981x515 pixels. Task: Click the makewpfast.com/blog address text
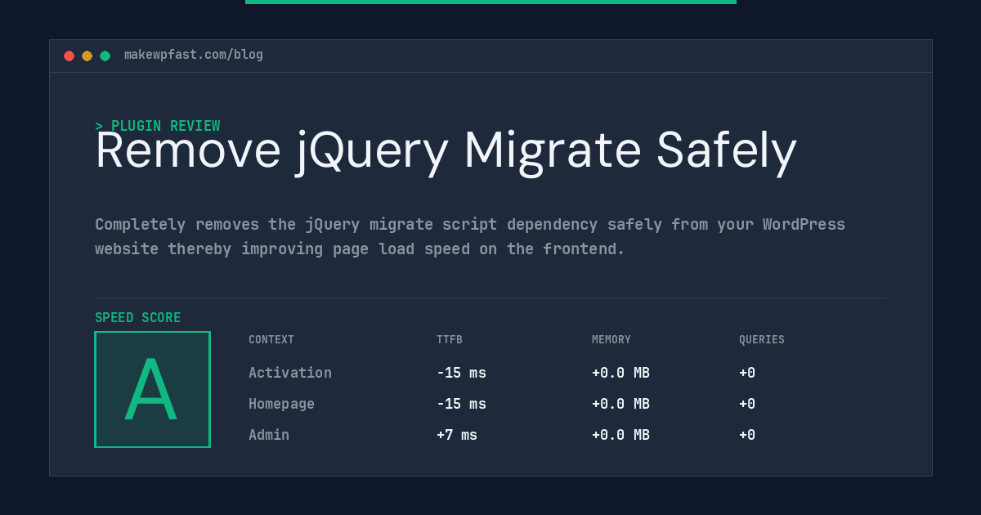tap(194, 55)
